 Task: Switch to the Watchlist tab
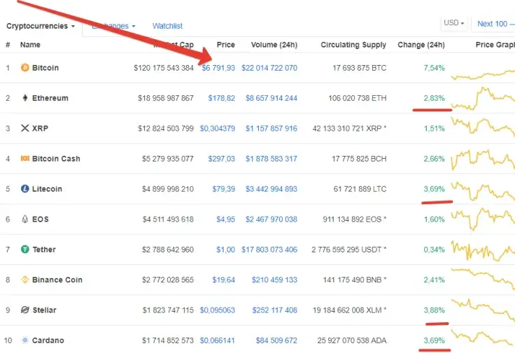(167, 26)
